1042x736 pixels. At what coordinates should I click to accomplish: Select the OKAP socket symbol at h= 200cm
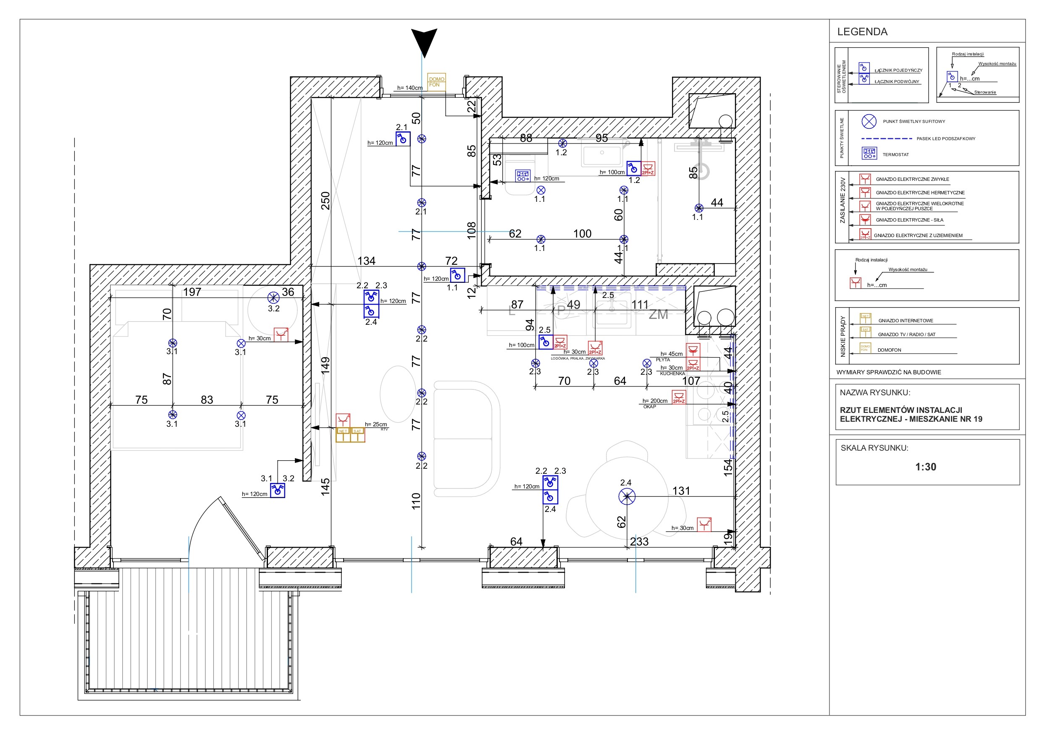(679, 397)
